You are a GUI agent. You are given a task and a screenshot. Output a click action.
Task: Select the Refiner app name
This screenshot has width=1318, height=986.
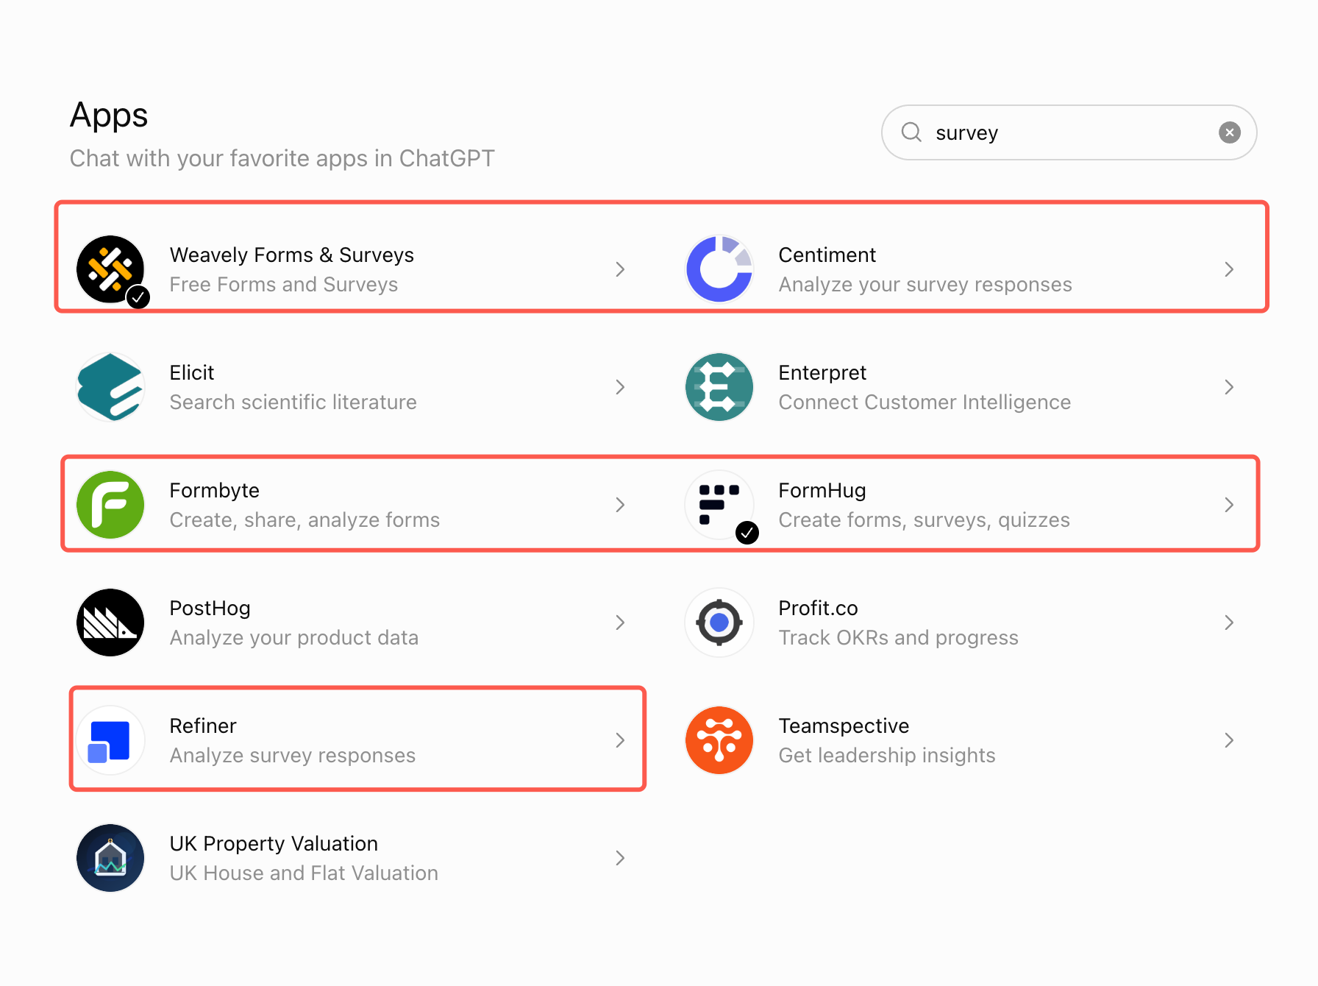[203, 726]
